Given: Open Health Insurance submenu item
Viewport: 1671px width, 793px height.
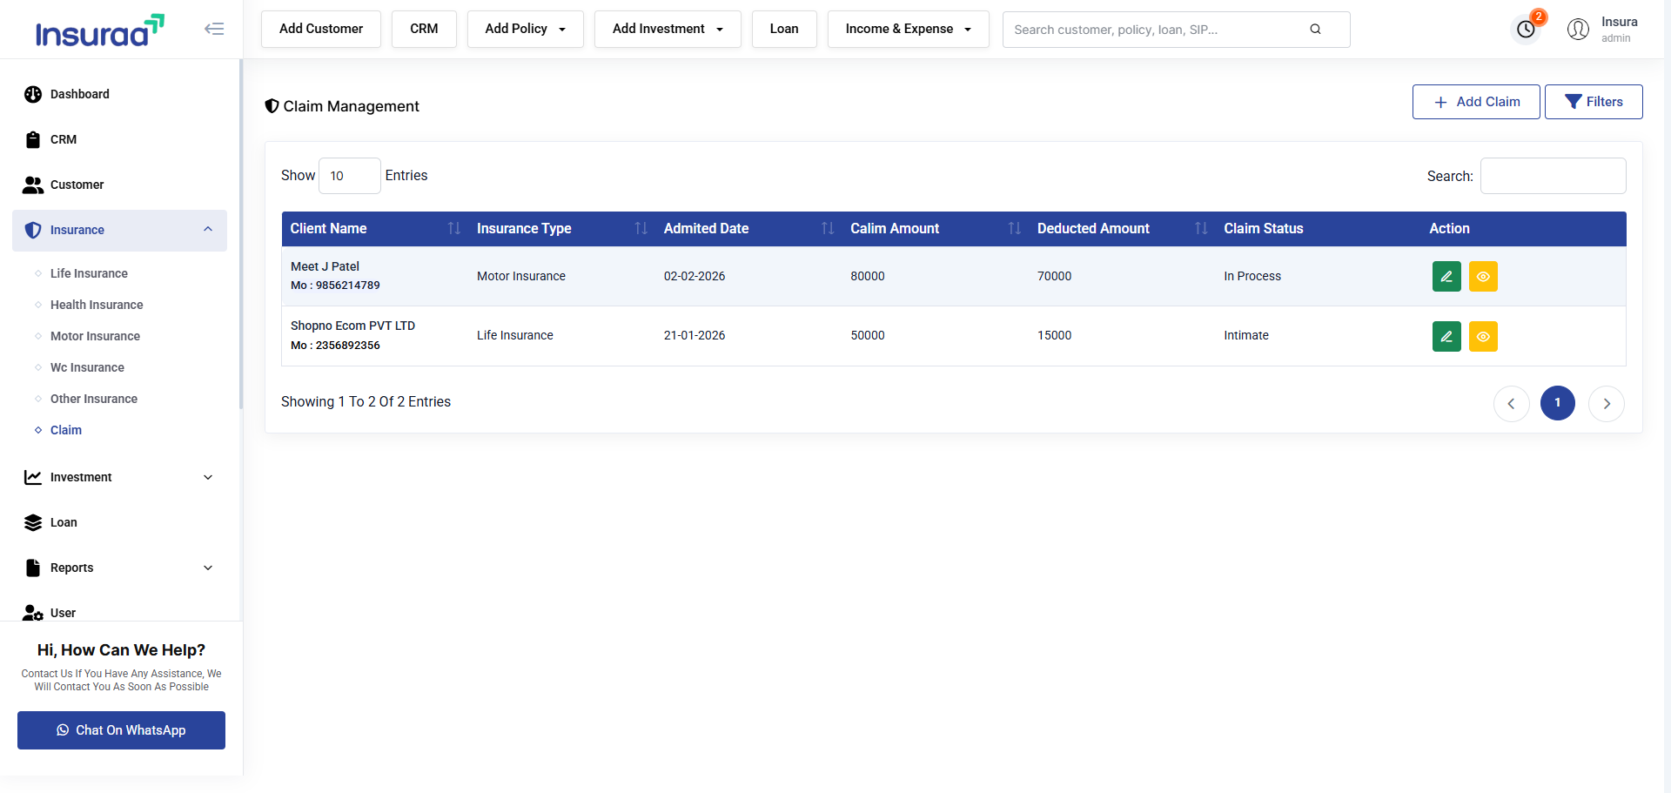Looking at the screenshot, I should tap(97, 305).
